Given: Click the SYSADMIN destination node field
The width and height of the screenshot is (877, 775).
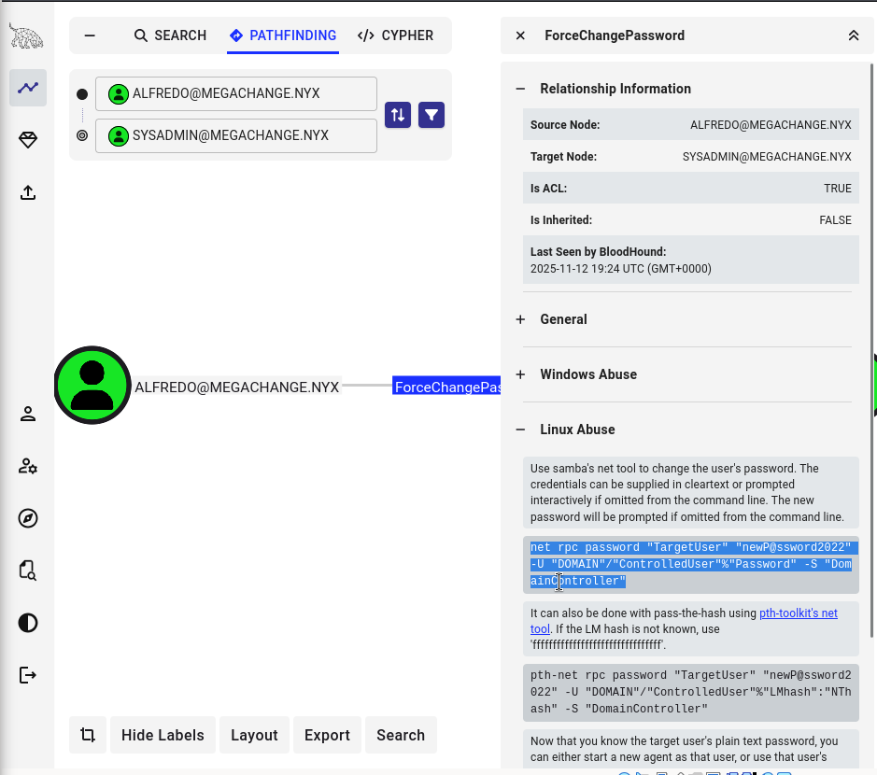Looking at the screenshot, I should [x=236, y=135].
